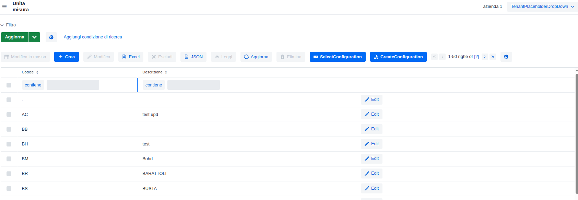Select the checkbox for the AC row
The image size is (578, 200).
[x=9, y=115]
